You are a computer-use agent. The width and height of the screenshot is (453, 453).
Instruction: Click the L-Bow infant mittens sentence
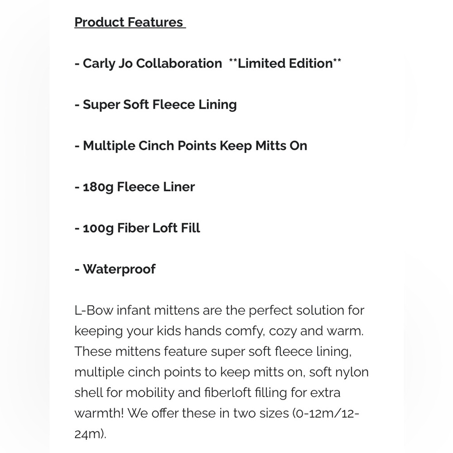coord(219,311)
